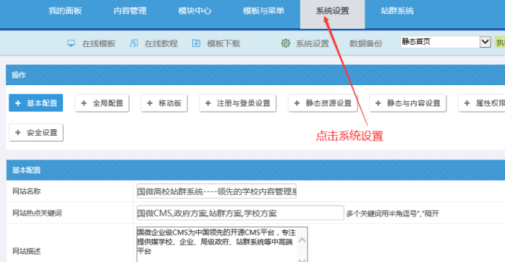Click the 静态资源设置 button
Image resolution: width=505 pixels, height=262 pixels.
pyautogui.click(x=323, y=103)
